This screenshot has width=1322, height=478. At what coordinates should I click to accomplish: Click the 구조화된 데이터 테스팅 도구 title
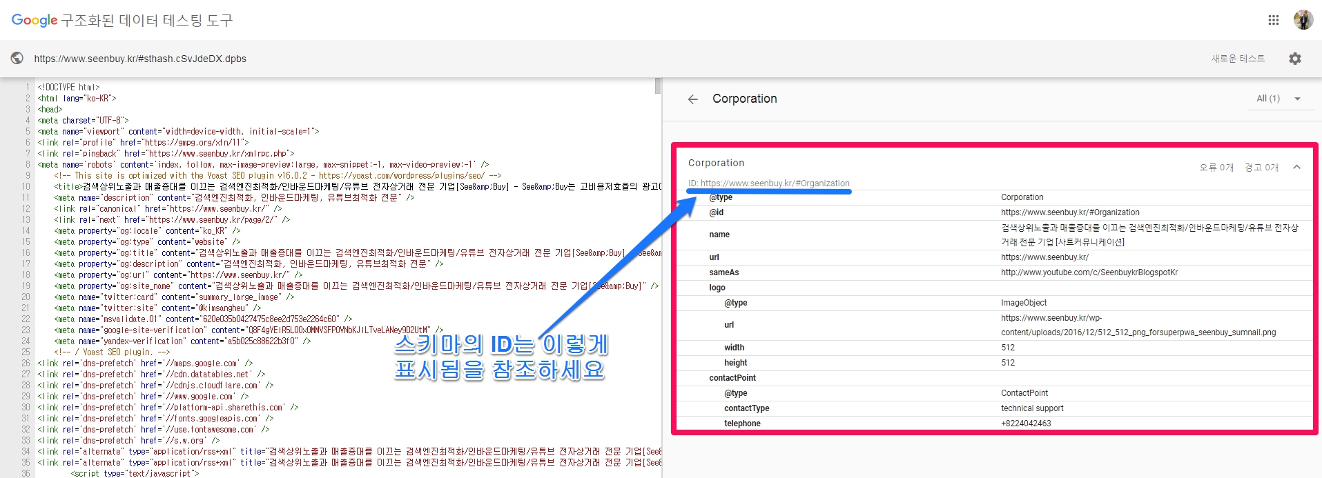pos(147,20)
